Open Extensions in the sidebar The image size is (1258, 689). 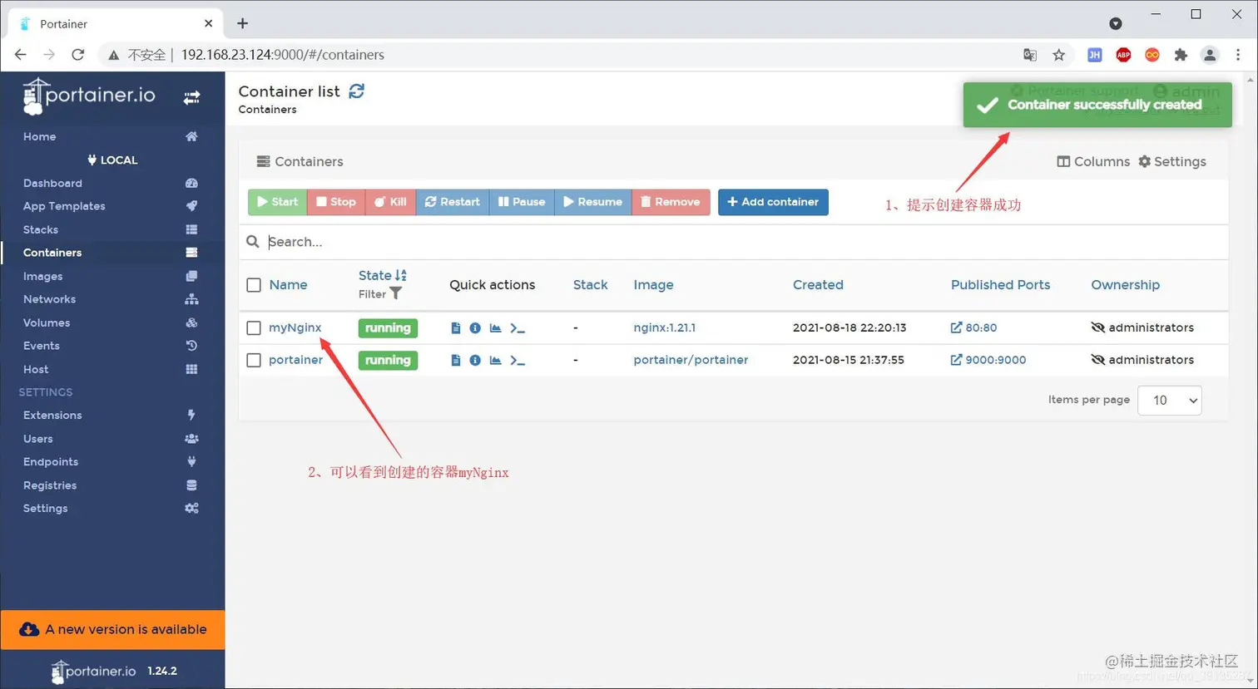click(112, 415)
